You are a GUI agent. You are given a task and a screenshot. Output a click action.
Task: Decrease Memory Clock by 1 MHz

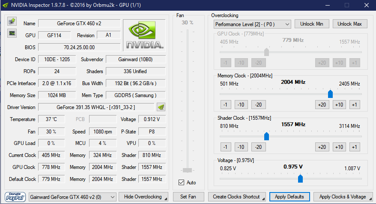226,105
